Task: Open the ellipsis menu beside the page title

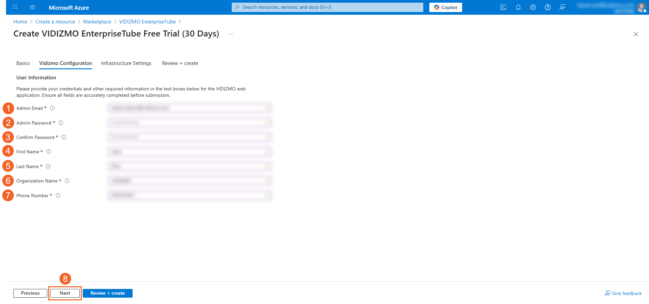Action: (x=231, y=34)
